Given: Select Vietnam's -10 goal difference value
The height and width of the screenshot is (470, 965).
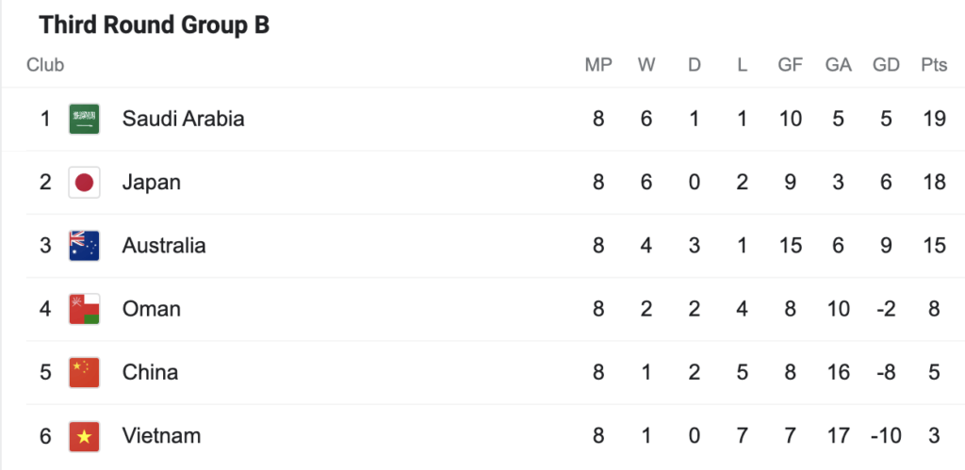Looking at the screenshot, I should (x=886, y=436).
